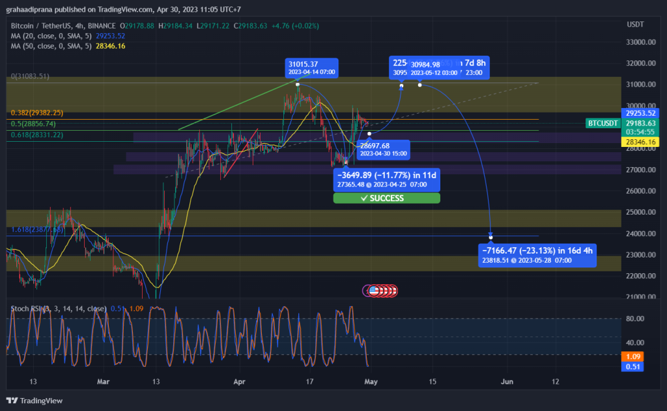Click the MA 50 value 28346.16 in legend
The image size is (667, 411).
click(110, 46)
